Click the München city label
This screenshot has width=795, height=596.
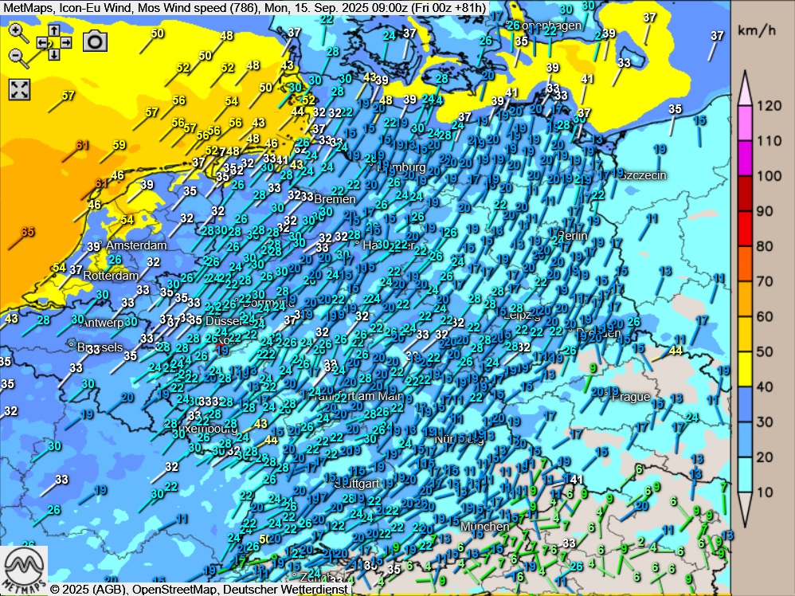(484, 527)
